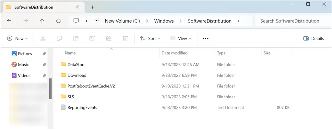Click date 9/23/2023 3:20 PM

[179, 108]
